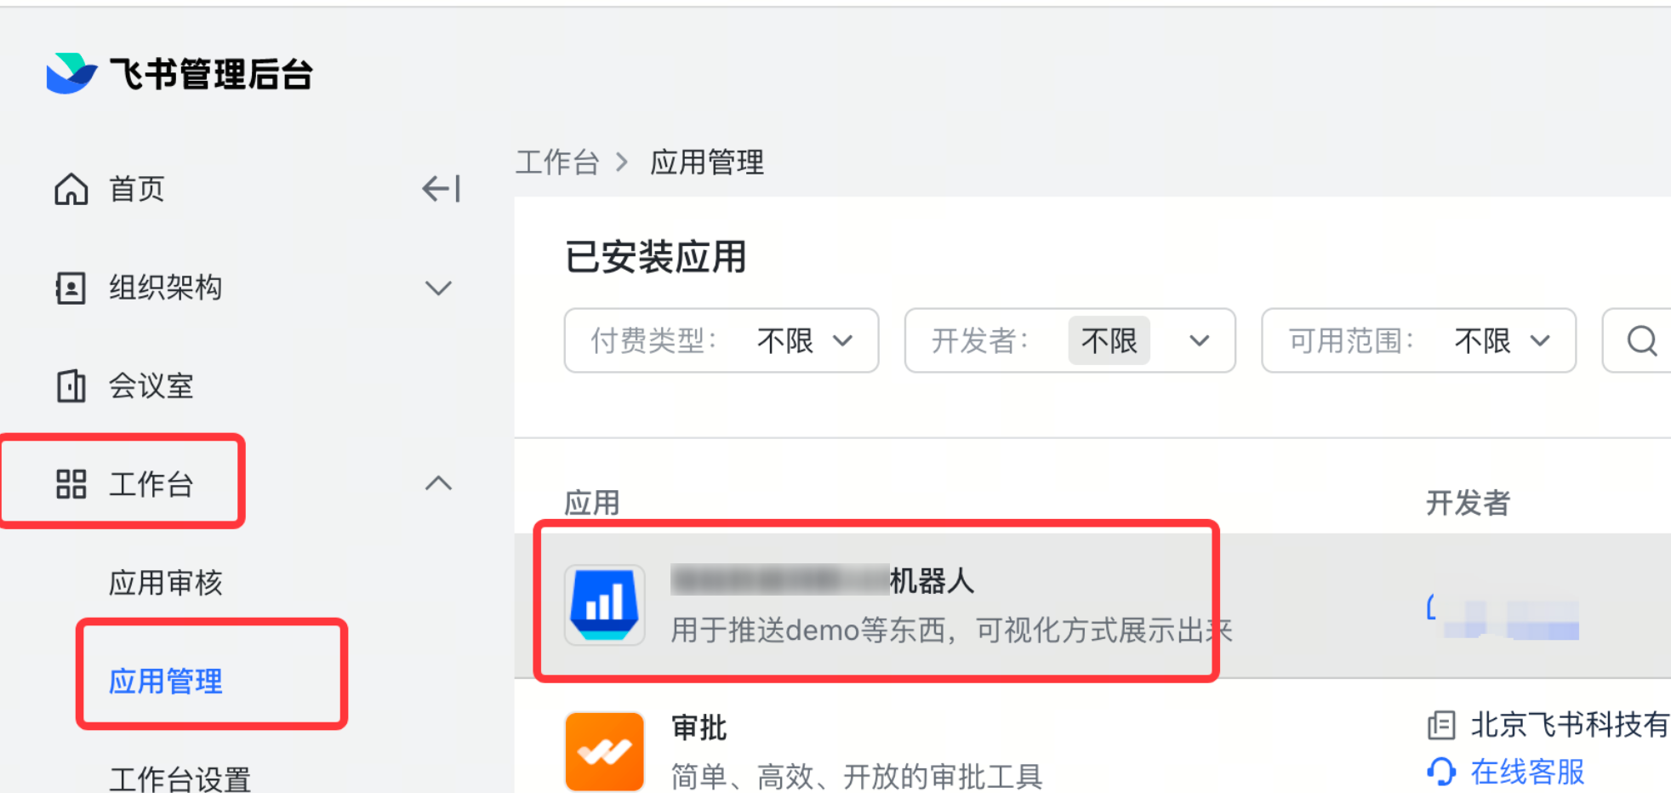Image resolution: width=1671 pixels, height=793 pixels.
Task: Click the blue robot app icon
Action: pyautogui.click(x=605, y=605)
